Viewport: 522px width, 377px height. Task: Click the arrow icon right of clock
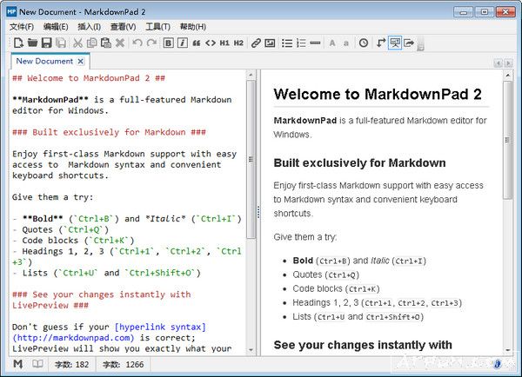381,43
